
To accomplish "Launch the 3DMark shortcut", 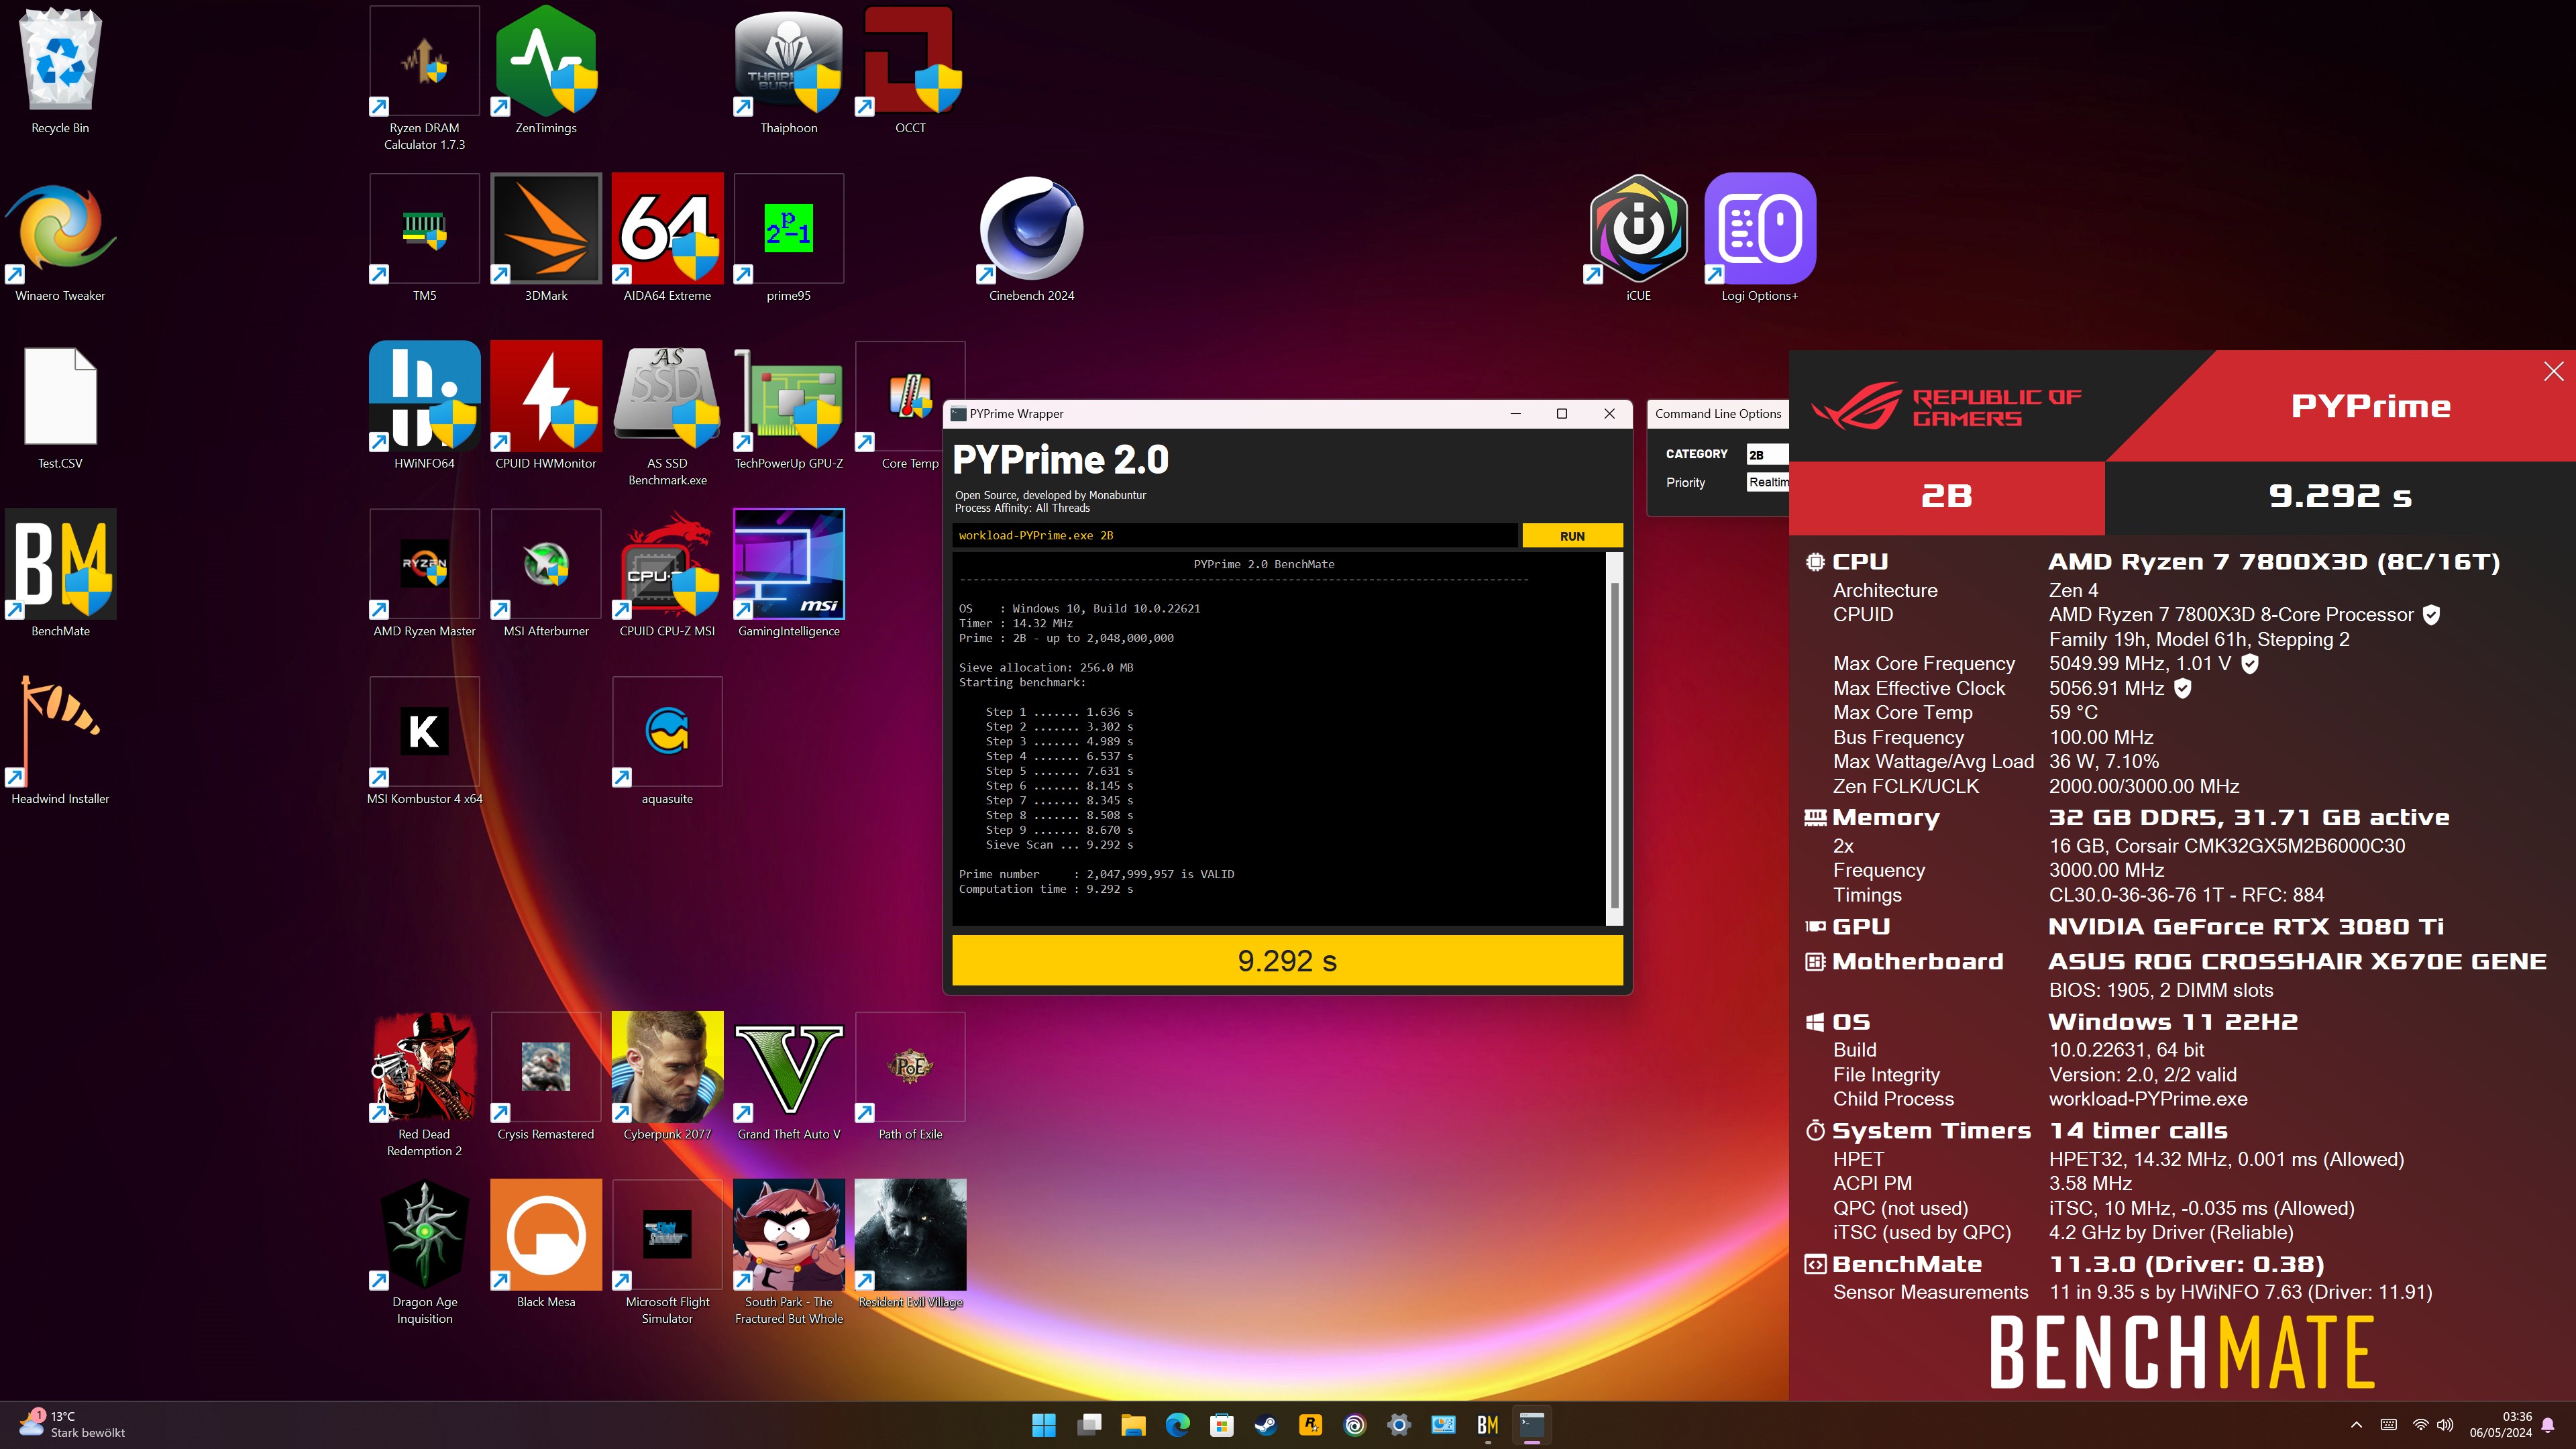I will pos(546,238).
